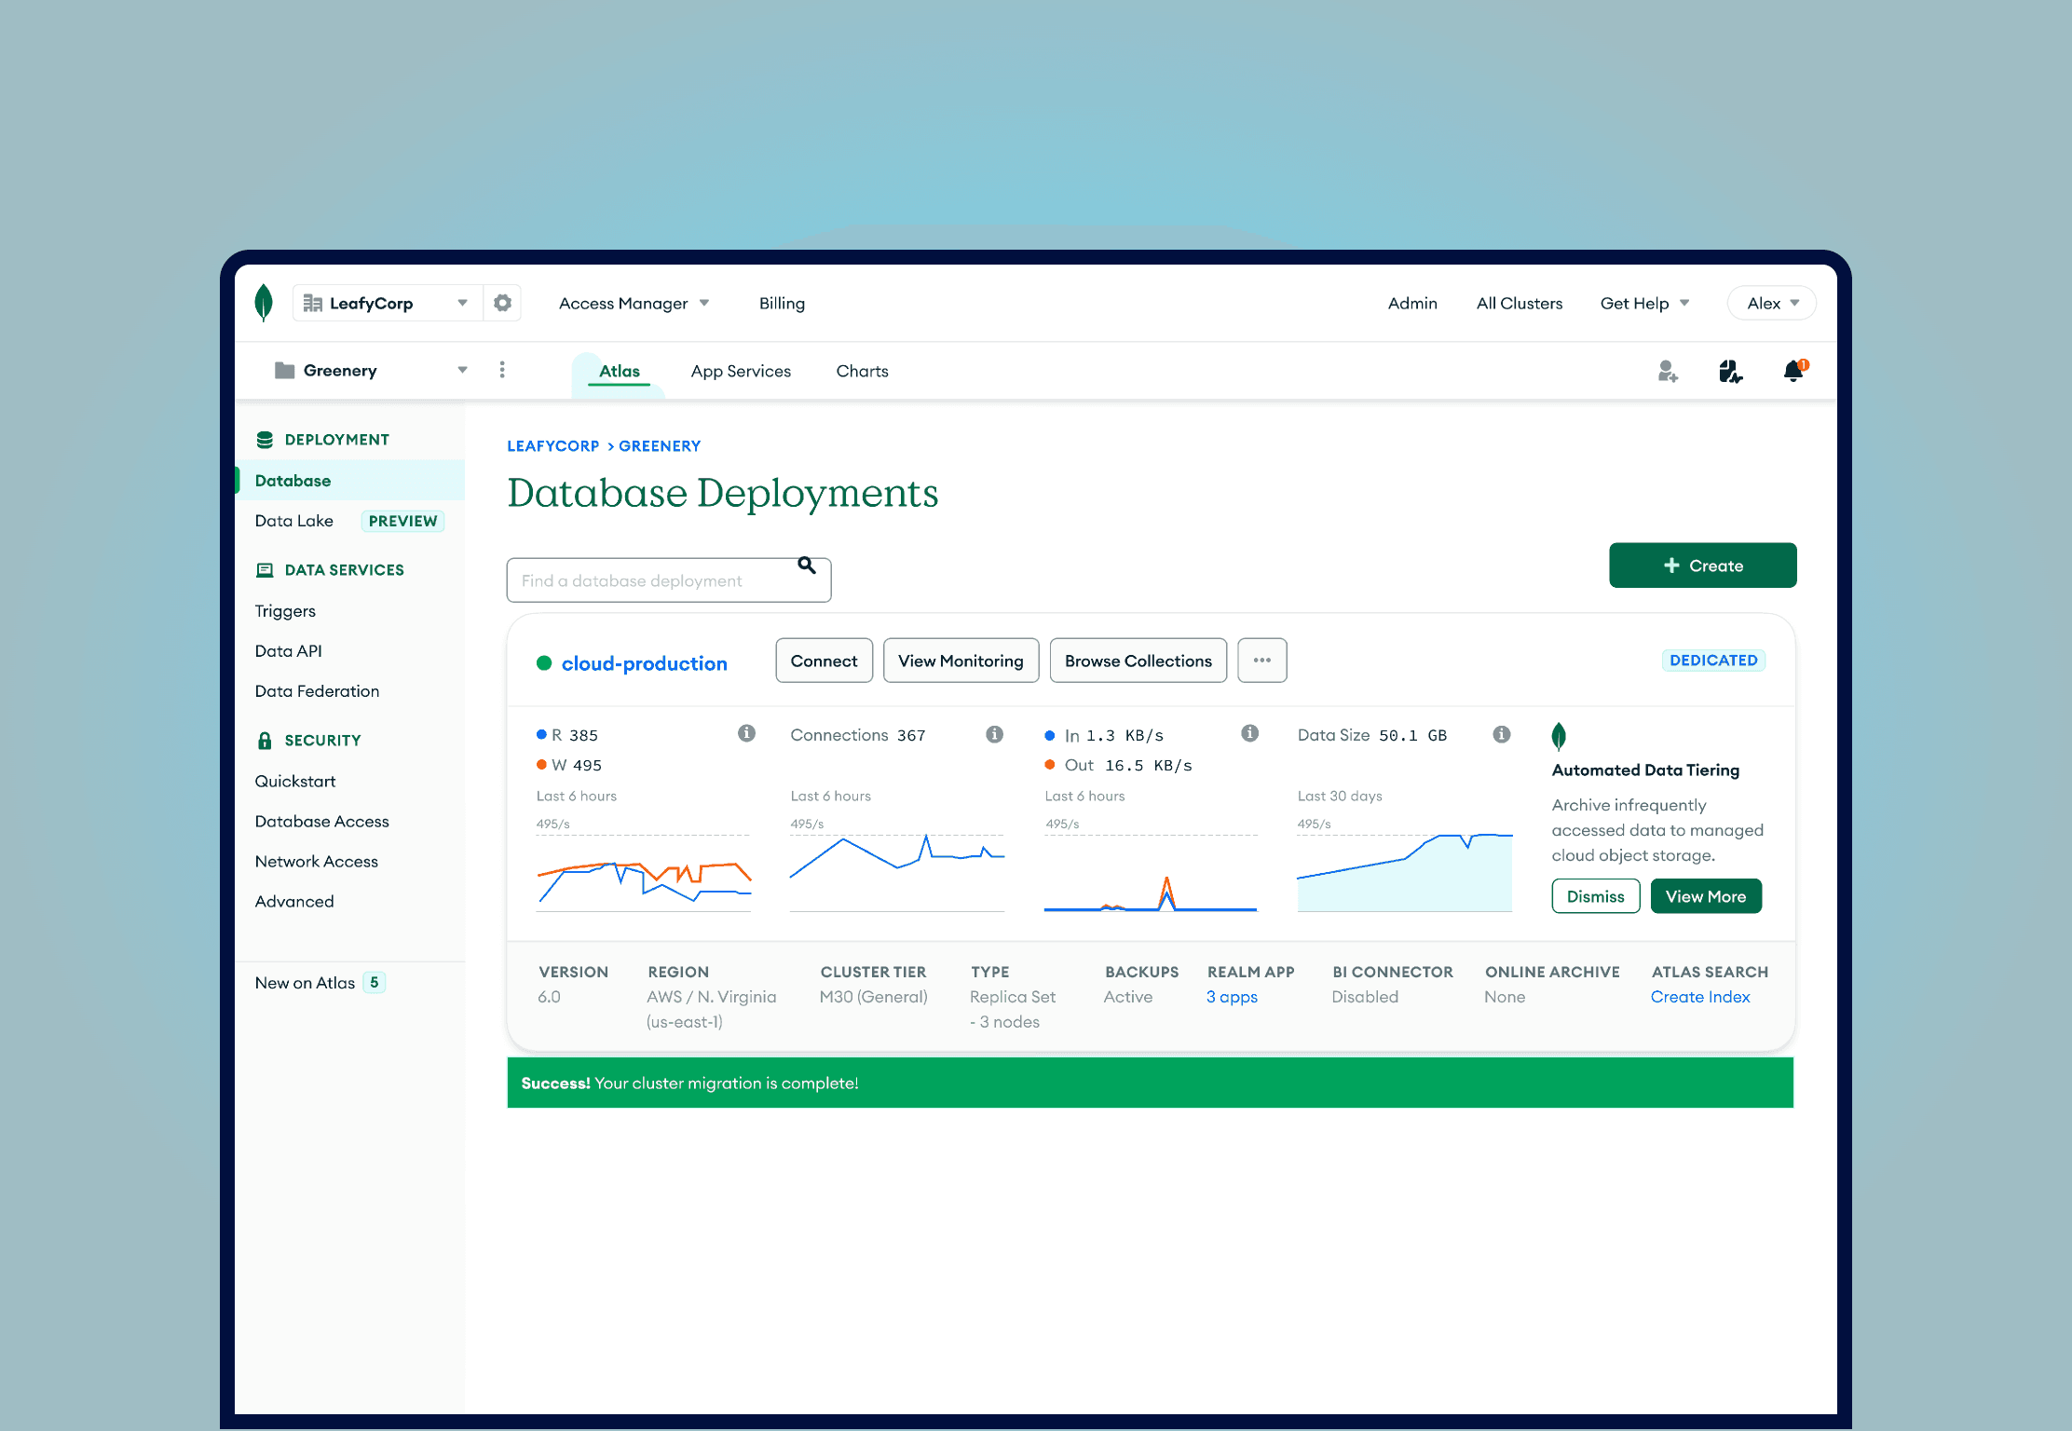
Task: Open the Access Manager menu
Action: 634,303
